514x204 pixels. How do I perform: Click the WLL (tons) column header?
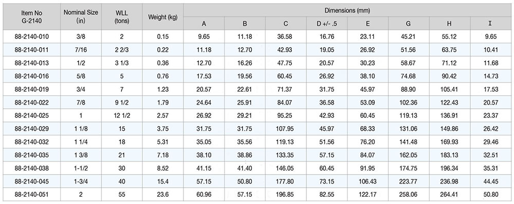pyautogui.click(x=122, y=17)
